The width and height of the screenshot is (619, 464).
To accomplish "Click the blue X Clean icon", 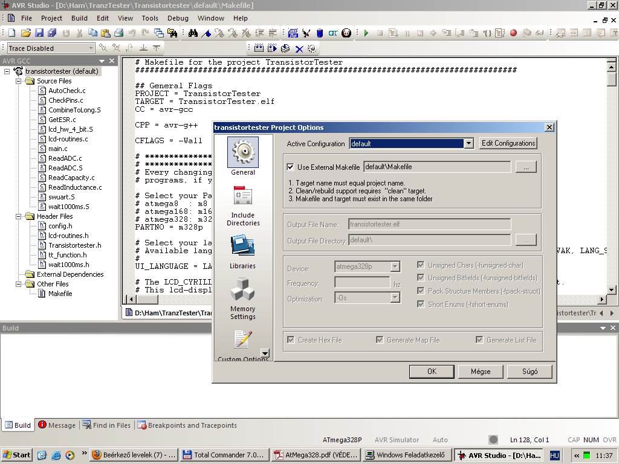I will (299, 49).
